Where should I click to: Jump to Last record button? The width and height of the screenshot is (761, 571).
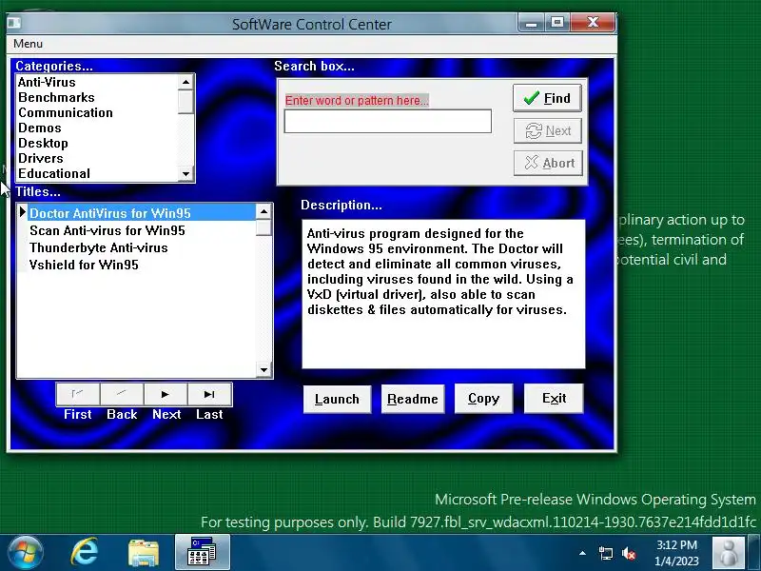point(209,394)
